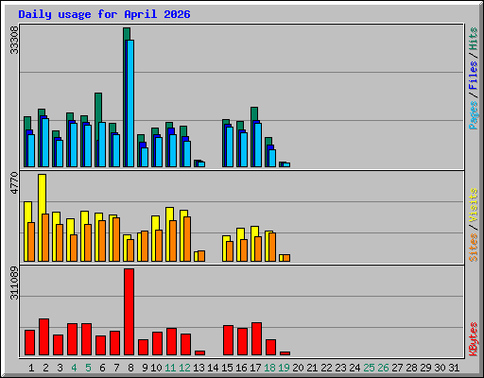Click green day 19 label on x-axis
The height and width of the screenshot is (378, 484).
pyautogui.click(x=284, y=368)
